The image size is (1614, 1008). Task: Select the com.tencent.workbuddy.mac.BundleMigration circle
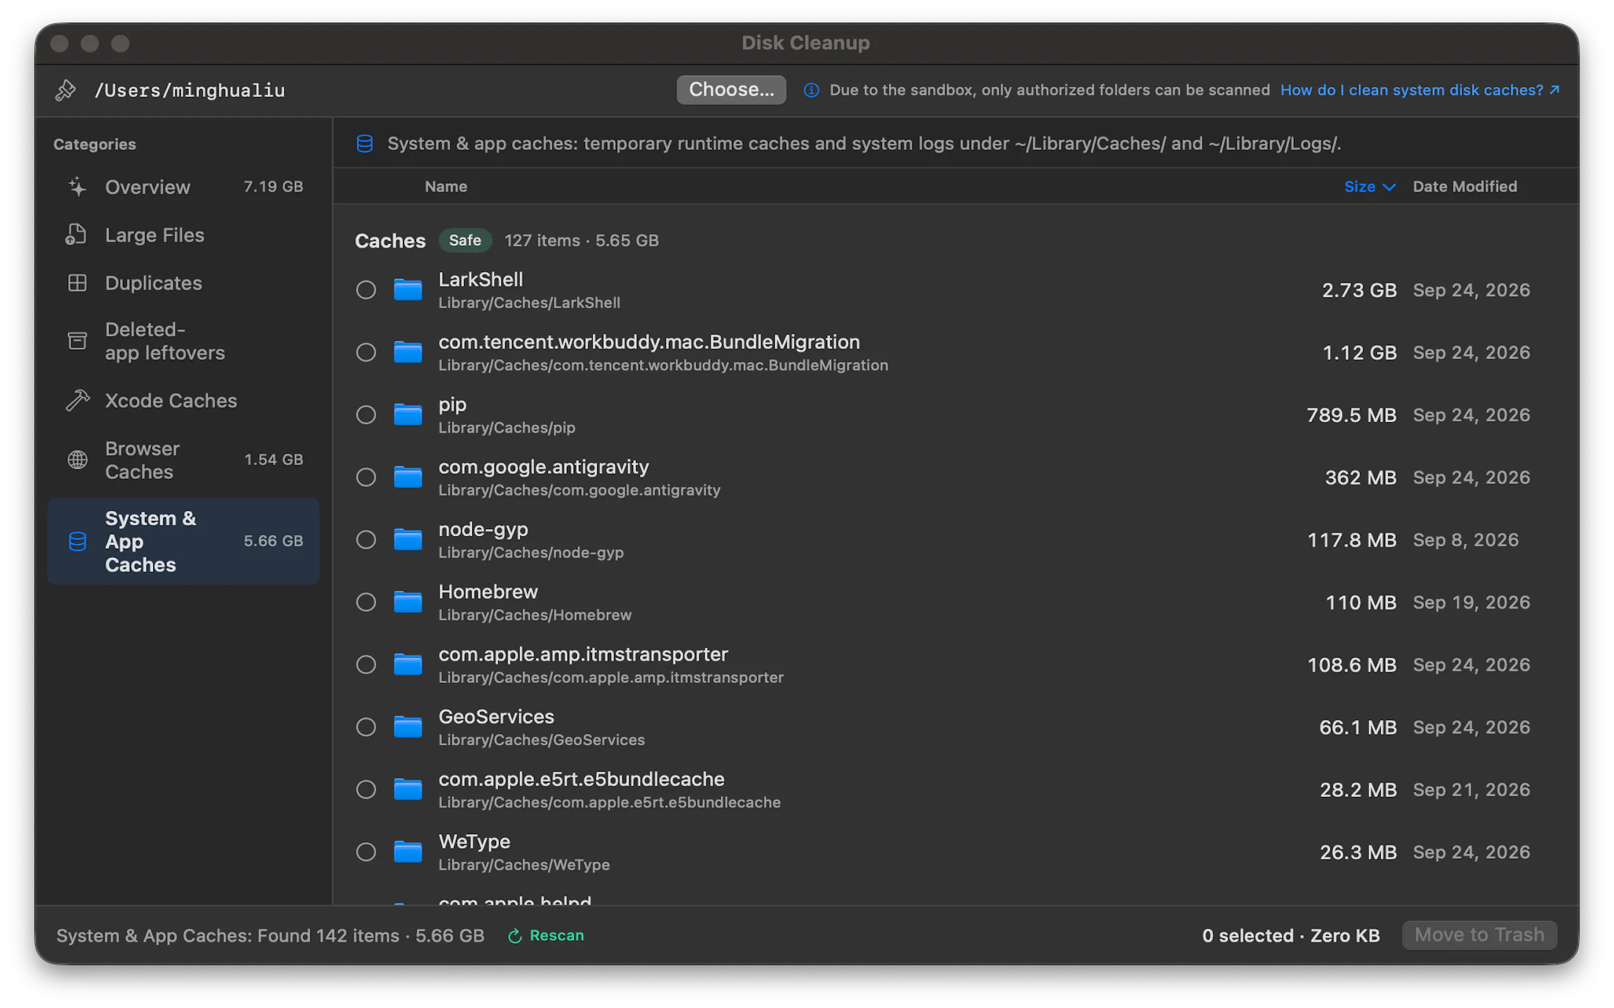click(366, 352)
